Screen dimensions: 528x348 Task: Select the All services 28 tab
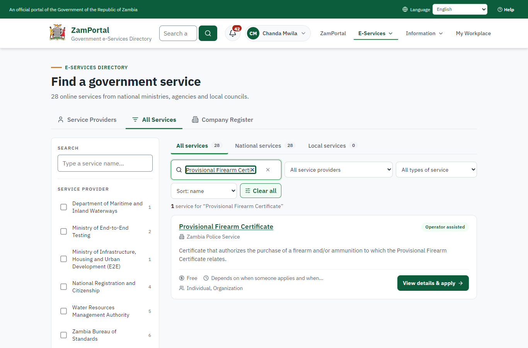(199, 146)
